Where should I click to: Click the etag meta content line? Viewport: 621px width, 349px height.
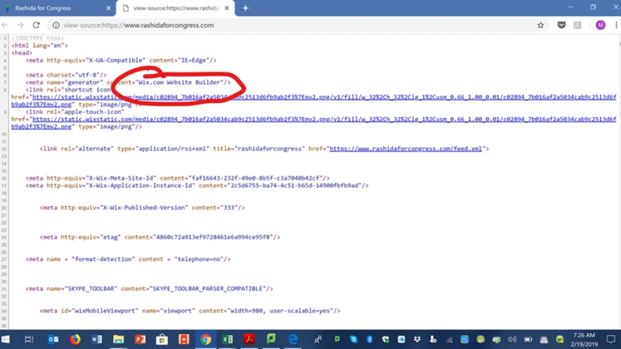pyautogui.click(x=160, y=237)
